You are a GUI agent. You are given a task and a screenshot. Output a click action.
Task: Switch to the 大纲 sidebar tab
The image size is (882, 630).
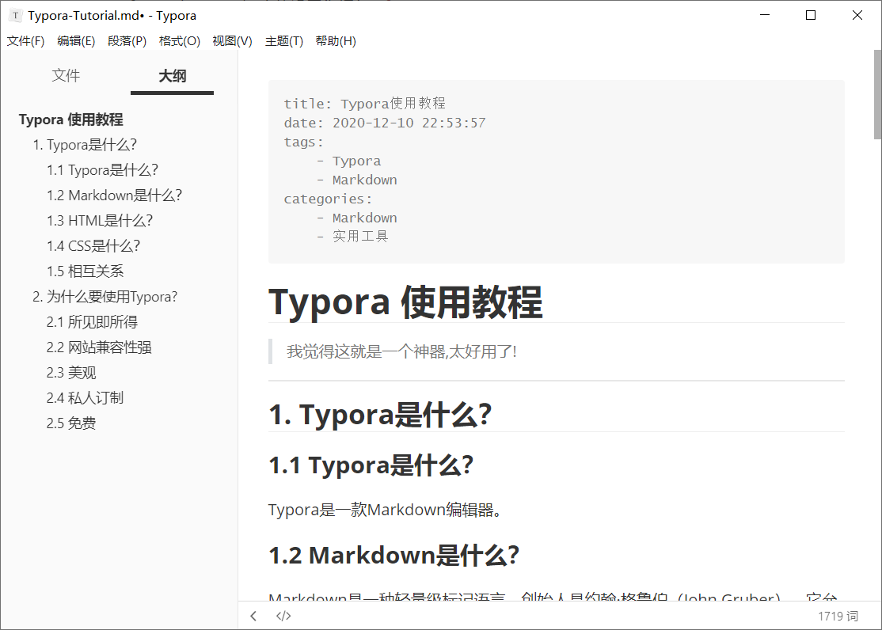pyautogui.click(x=172, y=76)
